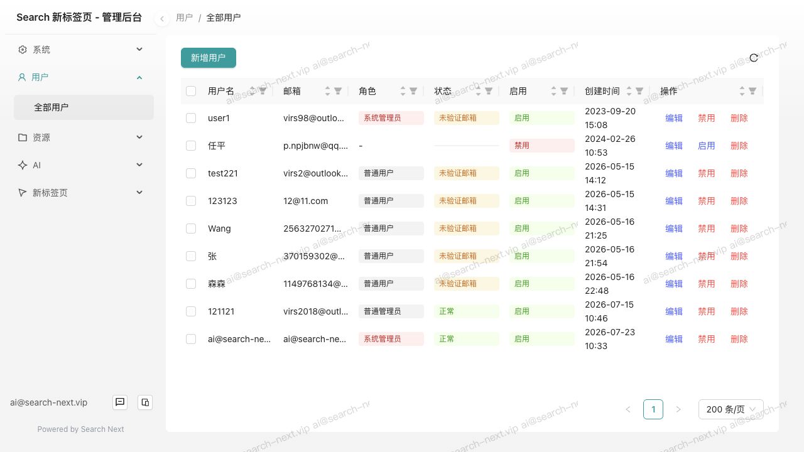The height and width of the screenshot is (452, 804).
Task: Select the checkbox for 森森
Action: coord(191,284)
